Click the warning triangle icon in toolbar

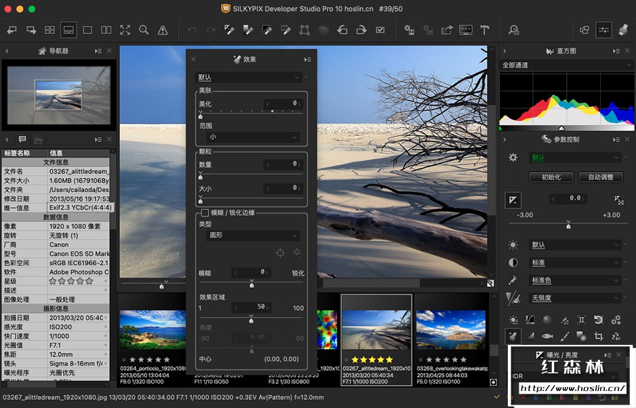click(163, 30)
